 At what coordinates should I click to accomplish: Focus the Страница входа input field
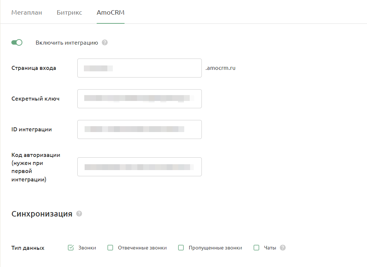[140, 68]
